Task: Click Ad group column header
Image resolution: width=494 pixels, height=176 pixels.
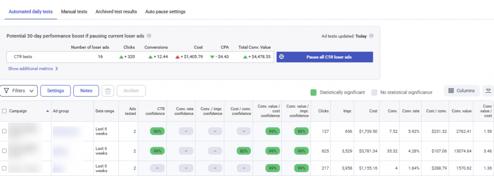Action: pos(61,111)
